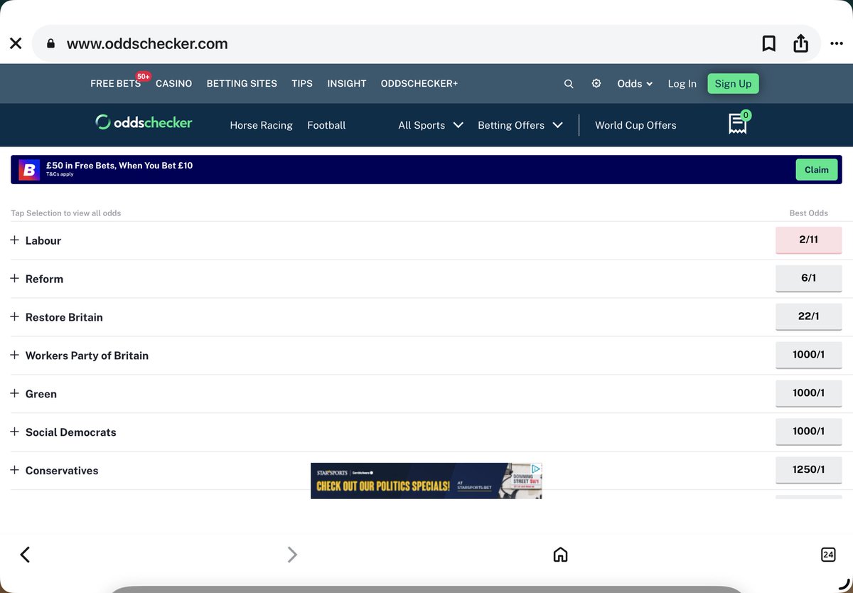The height and width of the screenshot is (593, 853).
Task: Select Labour odds 2/11
Action: click(809, 240)
